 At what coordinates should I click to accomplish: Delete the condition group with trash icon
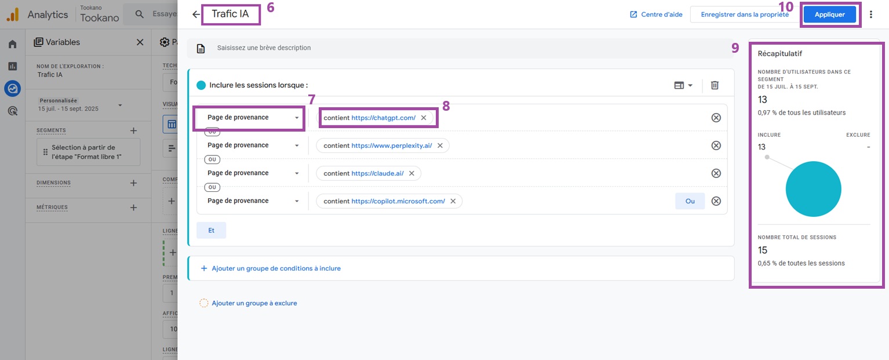715,85
